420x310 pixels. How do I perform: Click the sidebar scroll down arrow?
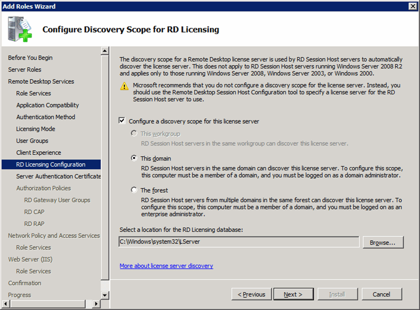pos(105,295)
